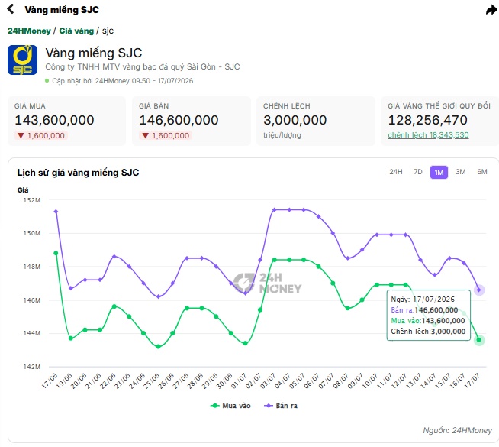Image resolution: width=499 pixels, height=447 pixels.
Task: Click the world gold price 128,256,470
Action: (428, 120)
